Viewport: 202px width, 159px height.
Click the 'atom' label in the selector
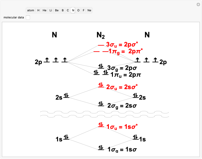(x=30, y=10)
